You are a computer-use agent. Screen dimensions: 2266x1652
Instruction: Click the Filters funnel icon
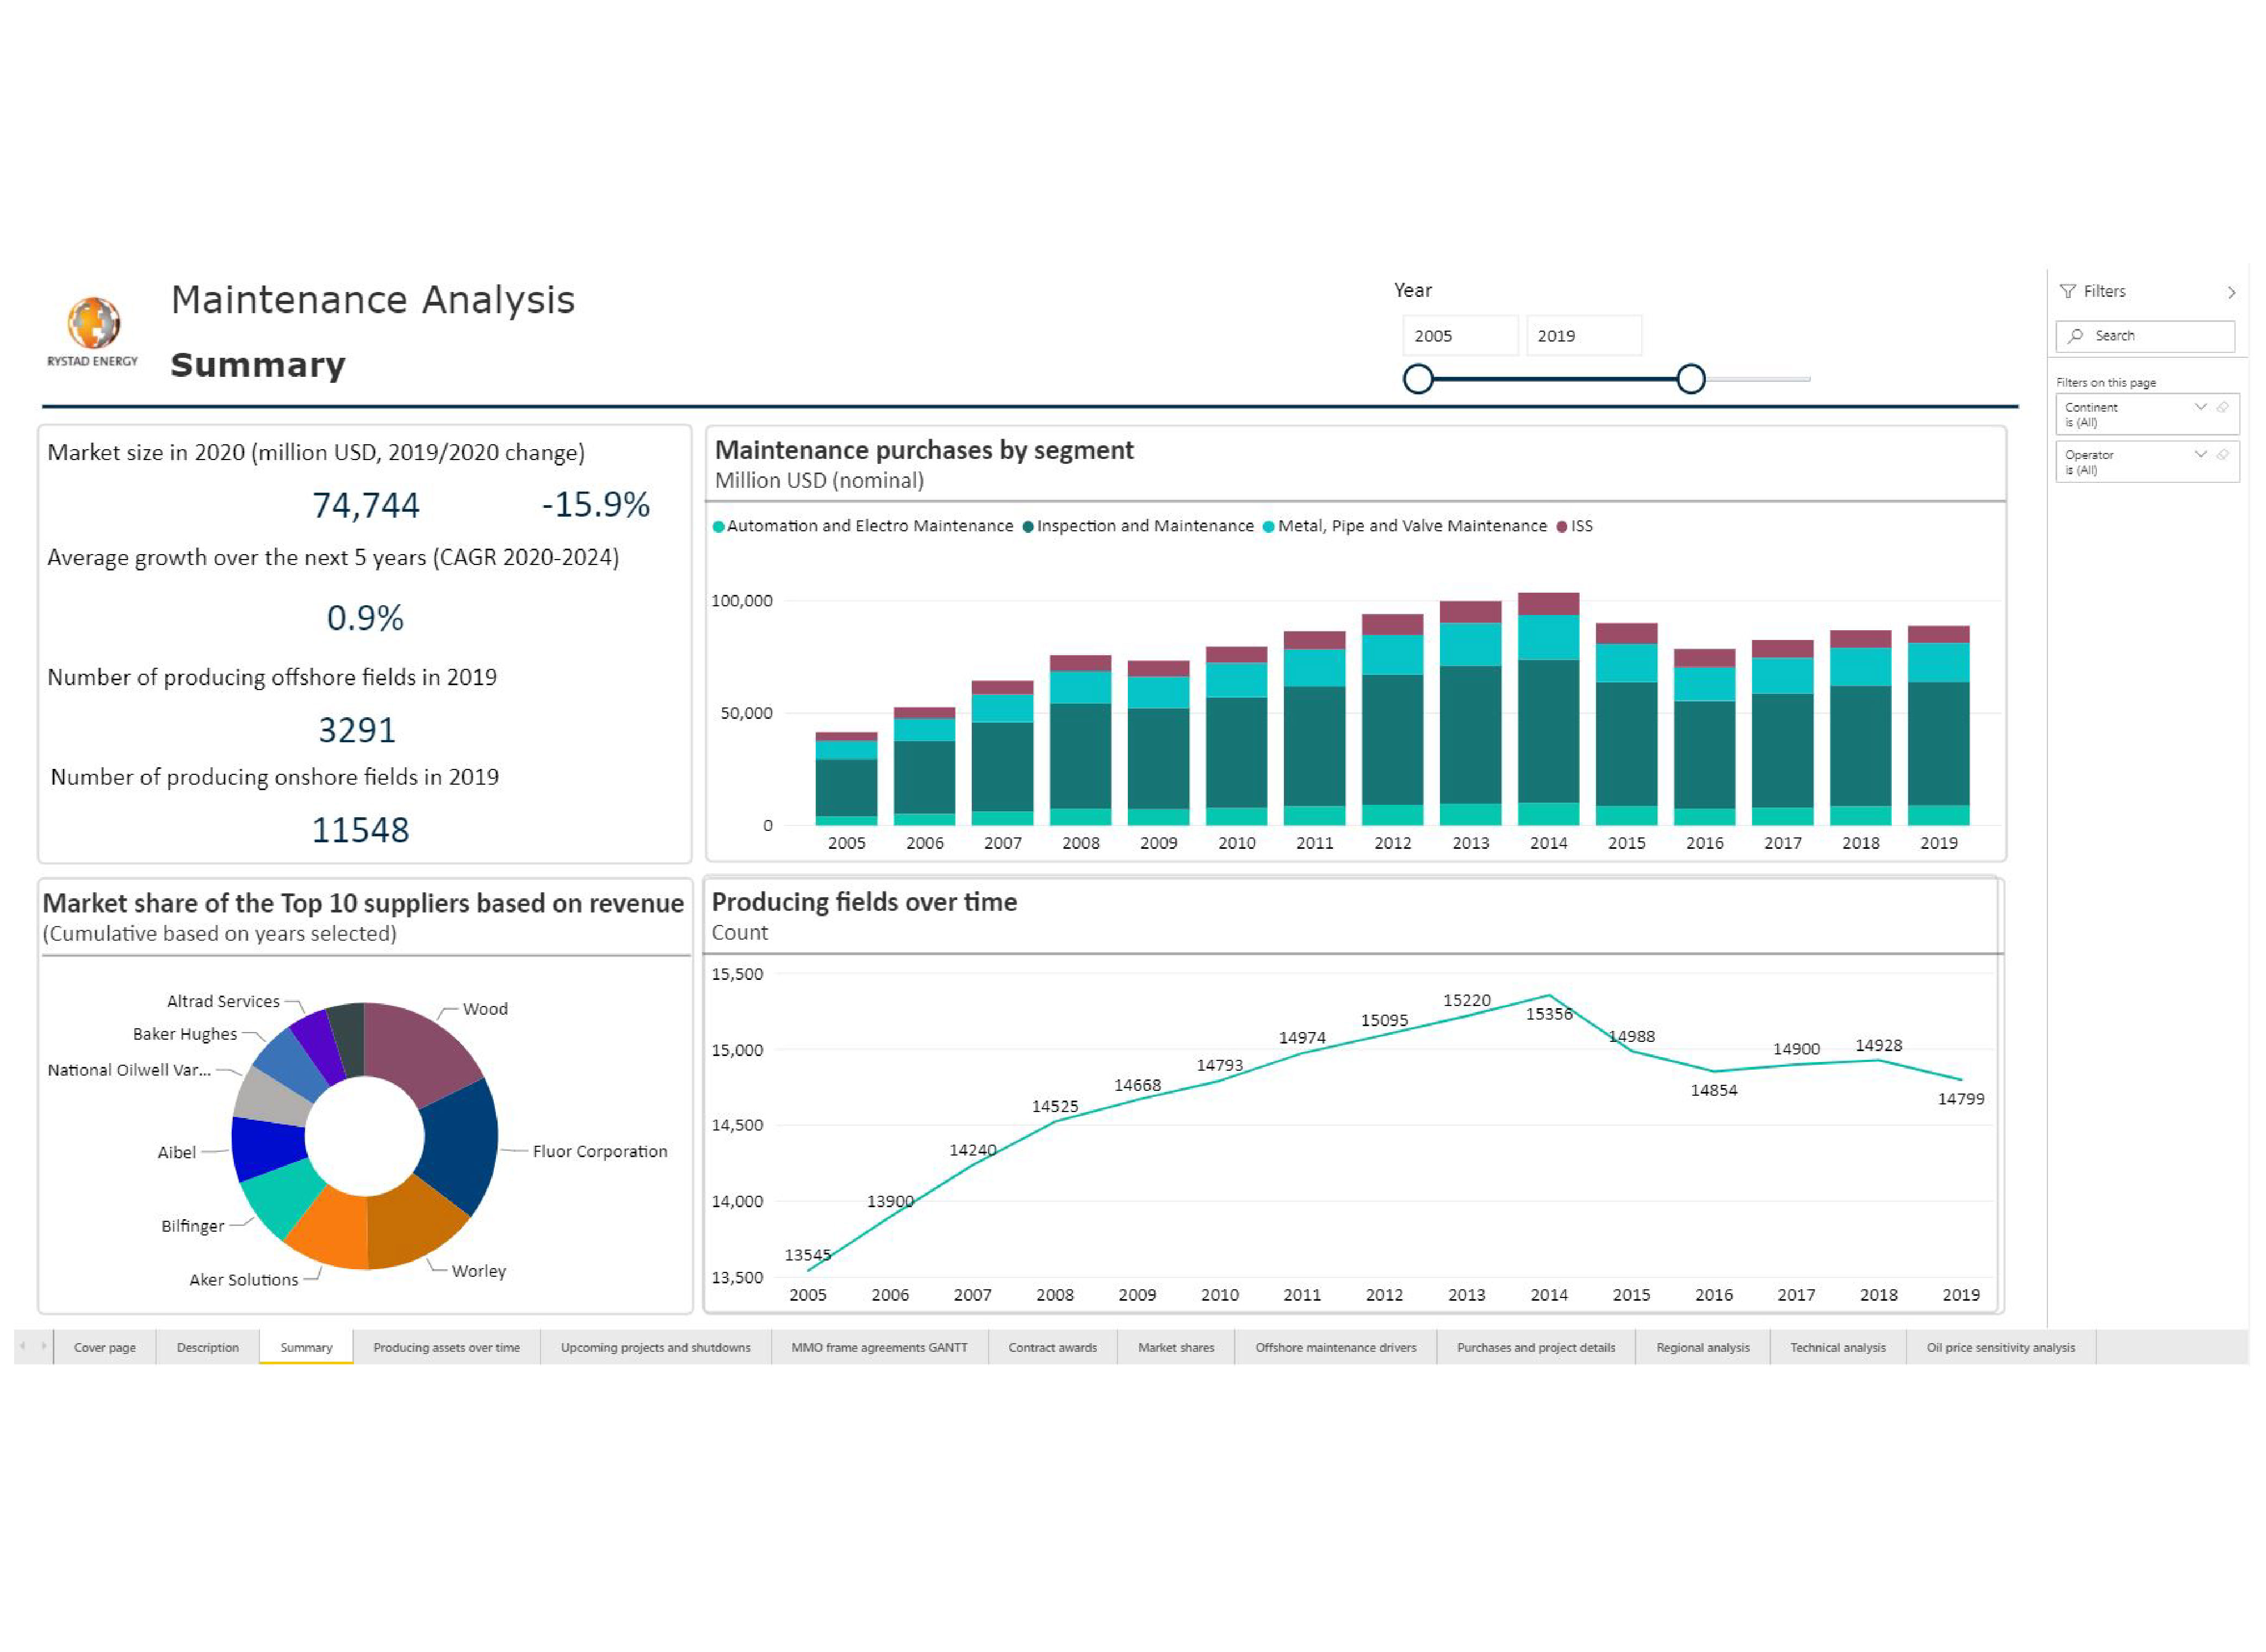tap(2068, 291)
